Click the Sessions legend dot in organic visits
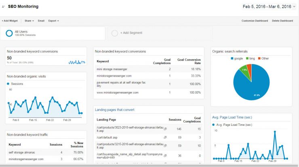Image resolution: width=299 pixels, height=167 pixels. (8, 84)
